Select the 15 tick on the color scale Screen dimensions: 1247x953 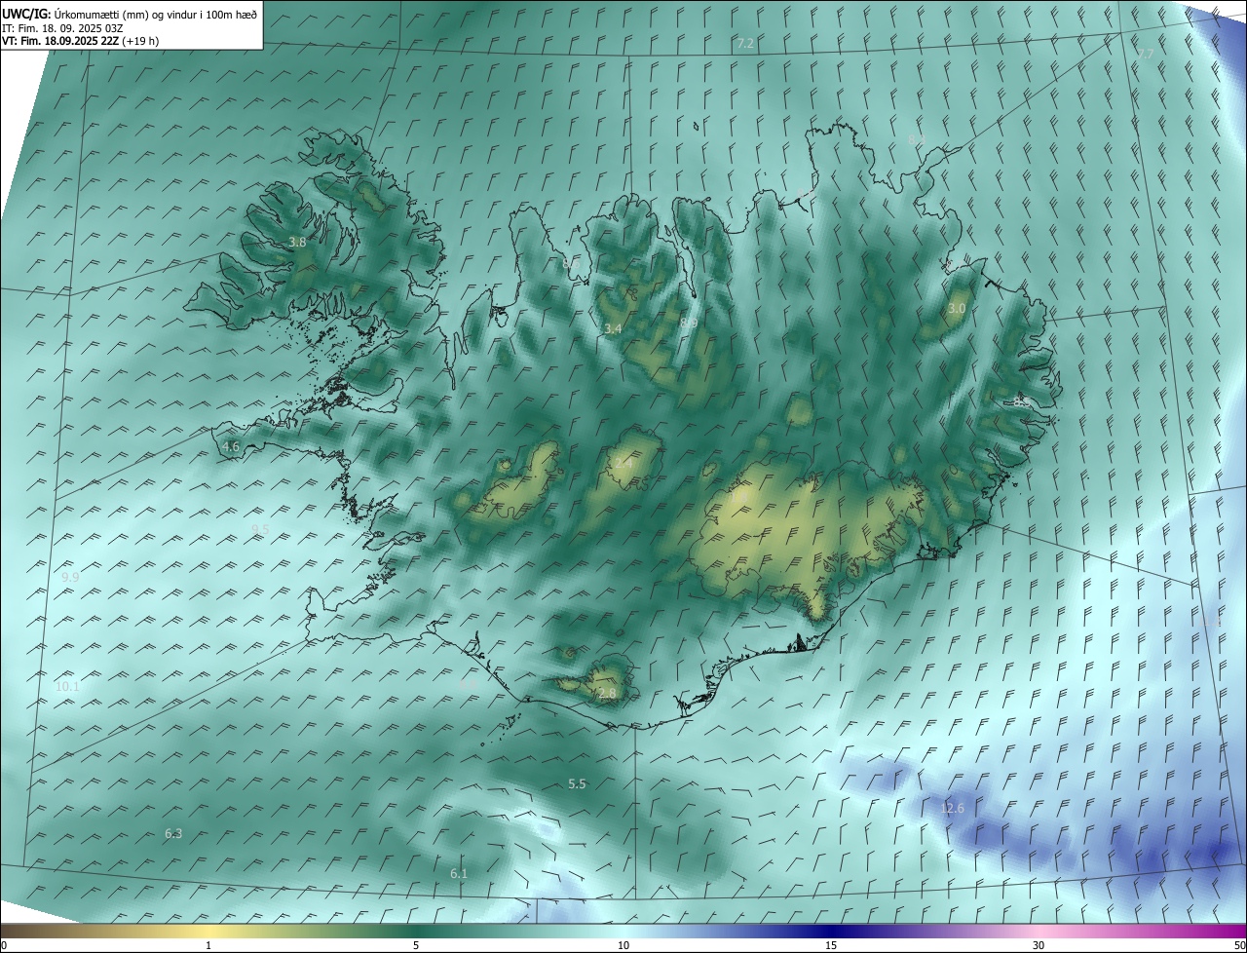pos(831,946)
